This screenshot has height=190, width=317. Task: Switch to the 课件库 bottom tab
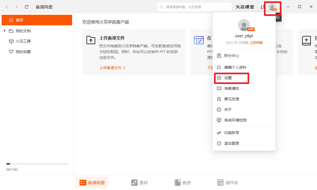[228, 183]
